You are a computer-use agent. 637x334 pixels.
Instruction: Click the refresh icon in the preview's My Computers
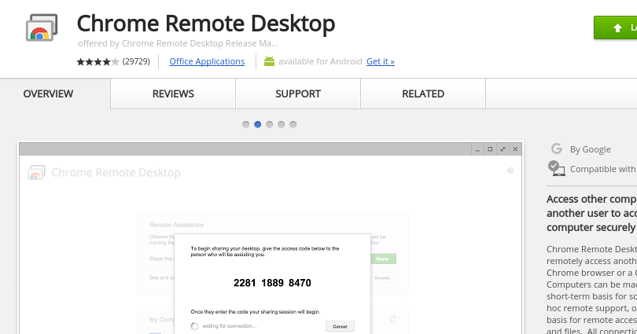click(x=392, y=319)
